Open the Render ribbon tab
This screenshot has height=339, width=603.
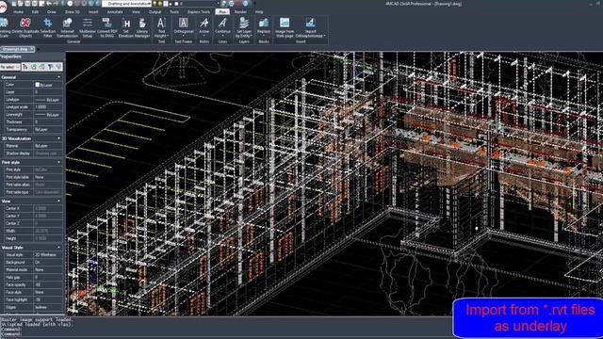[241, 12]
